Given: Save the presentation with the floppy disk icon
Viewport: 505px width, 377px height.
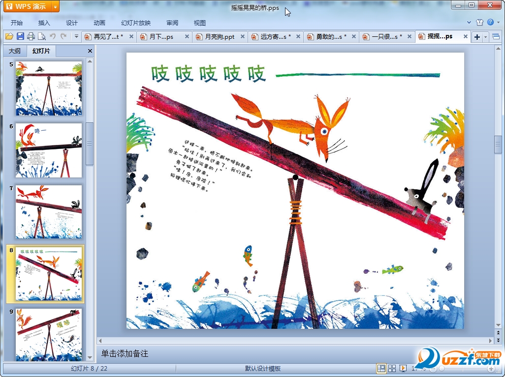Looking at the screenshot, I should point(20,36).
